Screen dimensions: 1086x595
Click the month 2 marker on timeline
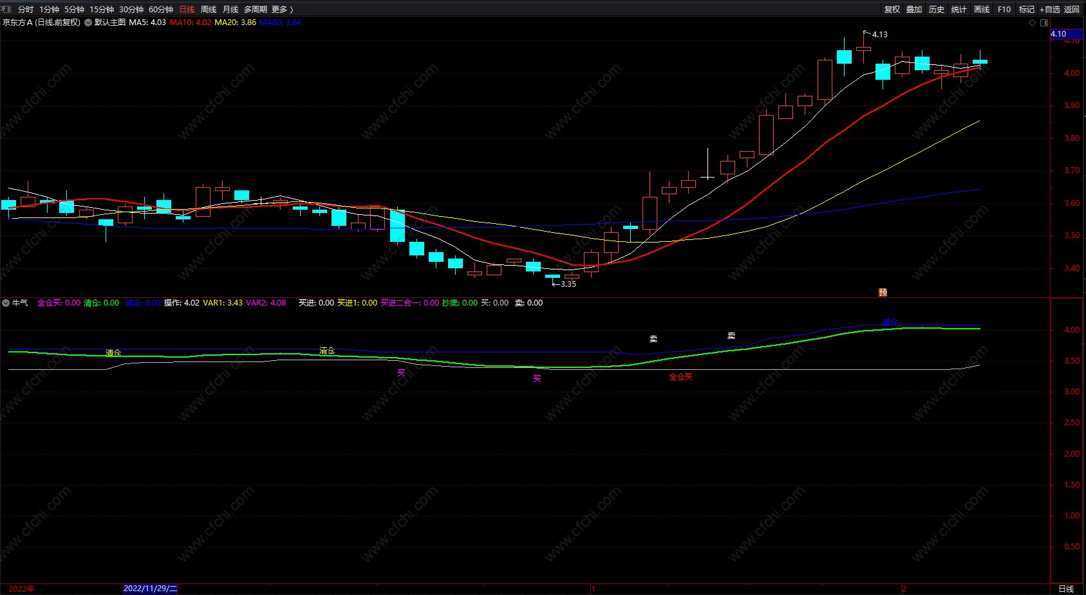[x=904, y=589]
